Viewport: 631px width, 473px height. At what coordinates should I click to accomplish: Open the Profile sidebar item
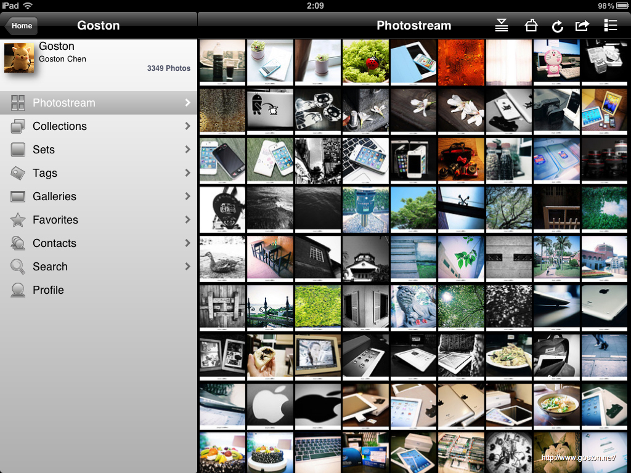(48, 290)
